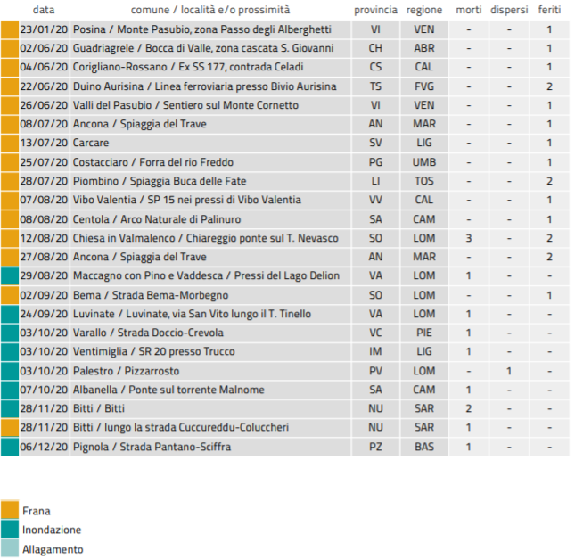Click the FVG region cell
This screenshot has width=575, height=559.
click(424, 86)
